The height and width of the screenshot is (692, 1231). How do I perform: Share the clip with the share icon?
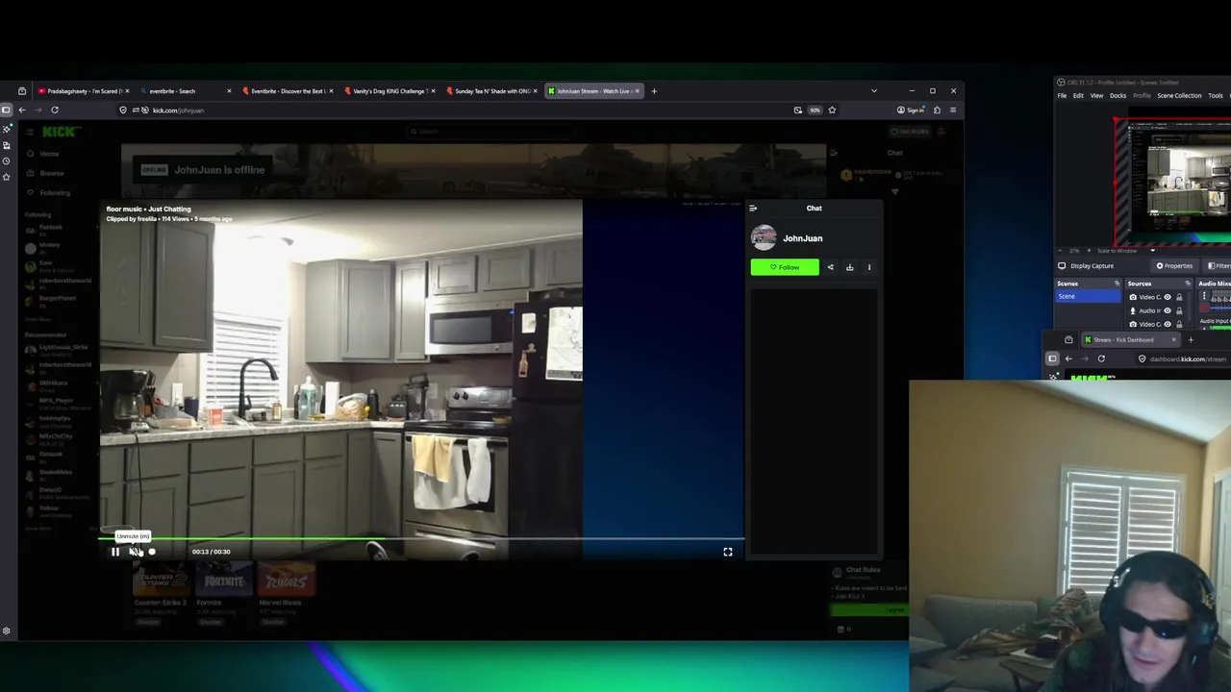pos(831,267)
